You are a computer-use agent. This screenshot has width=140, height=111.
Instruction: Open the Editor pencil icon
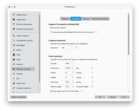(14, 50)
